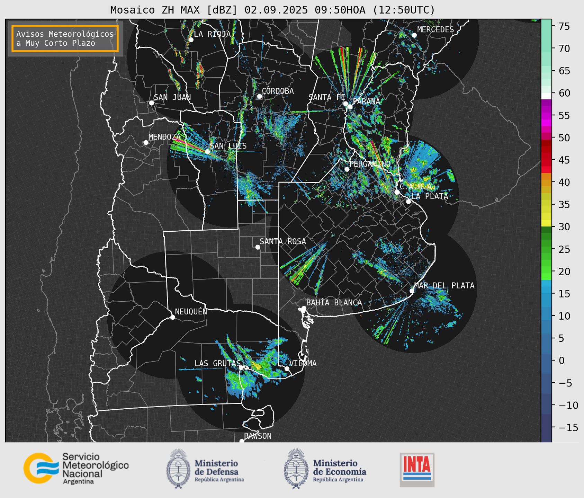The height and width of the screenshot is (498, 584).
Task: Click the Las Grutas marker dot
Action: [241, 367]
